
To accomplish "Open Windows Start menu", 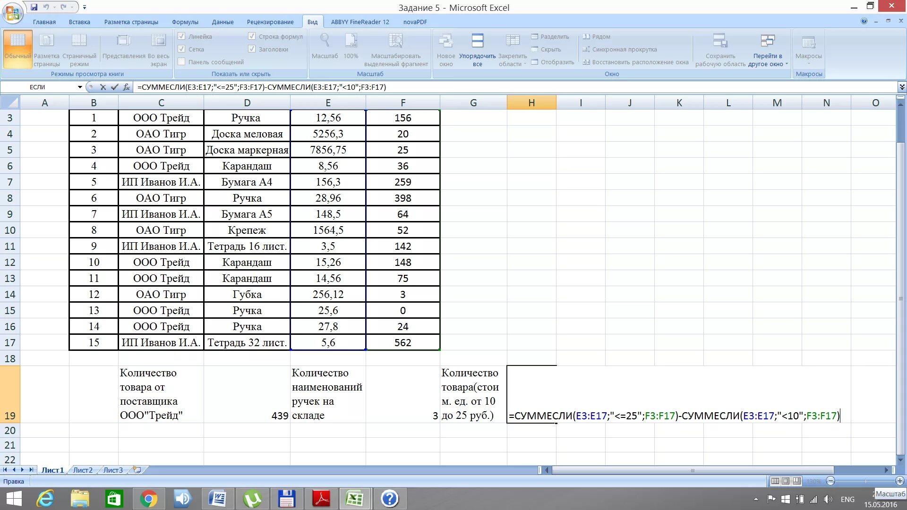I will pos(14,499).
